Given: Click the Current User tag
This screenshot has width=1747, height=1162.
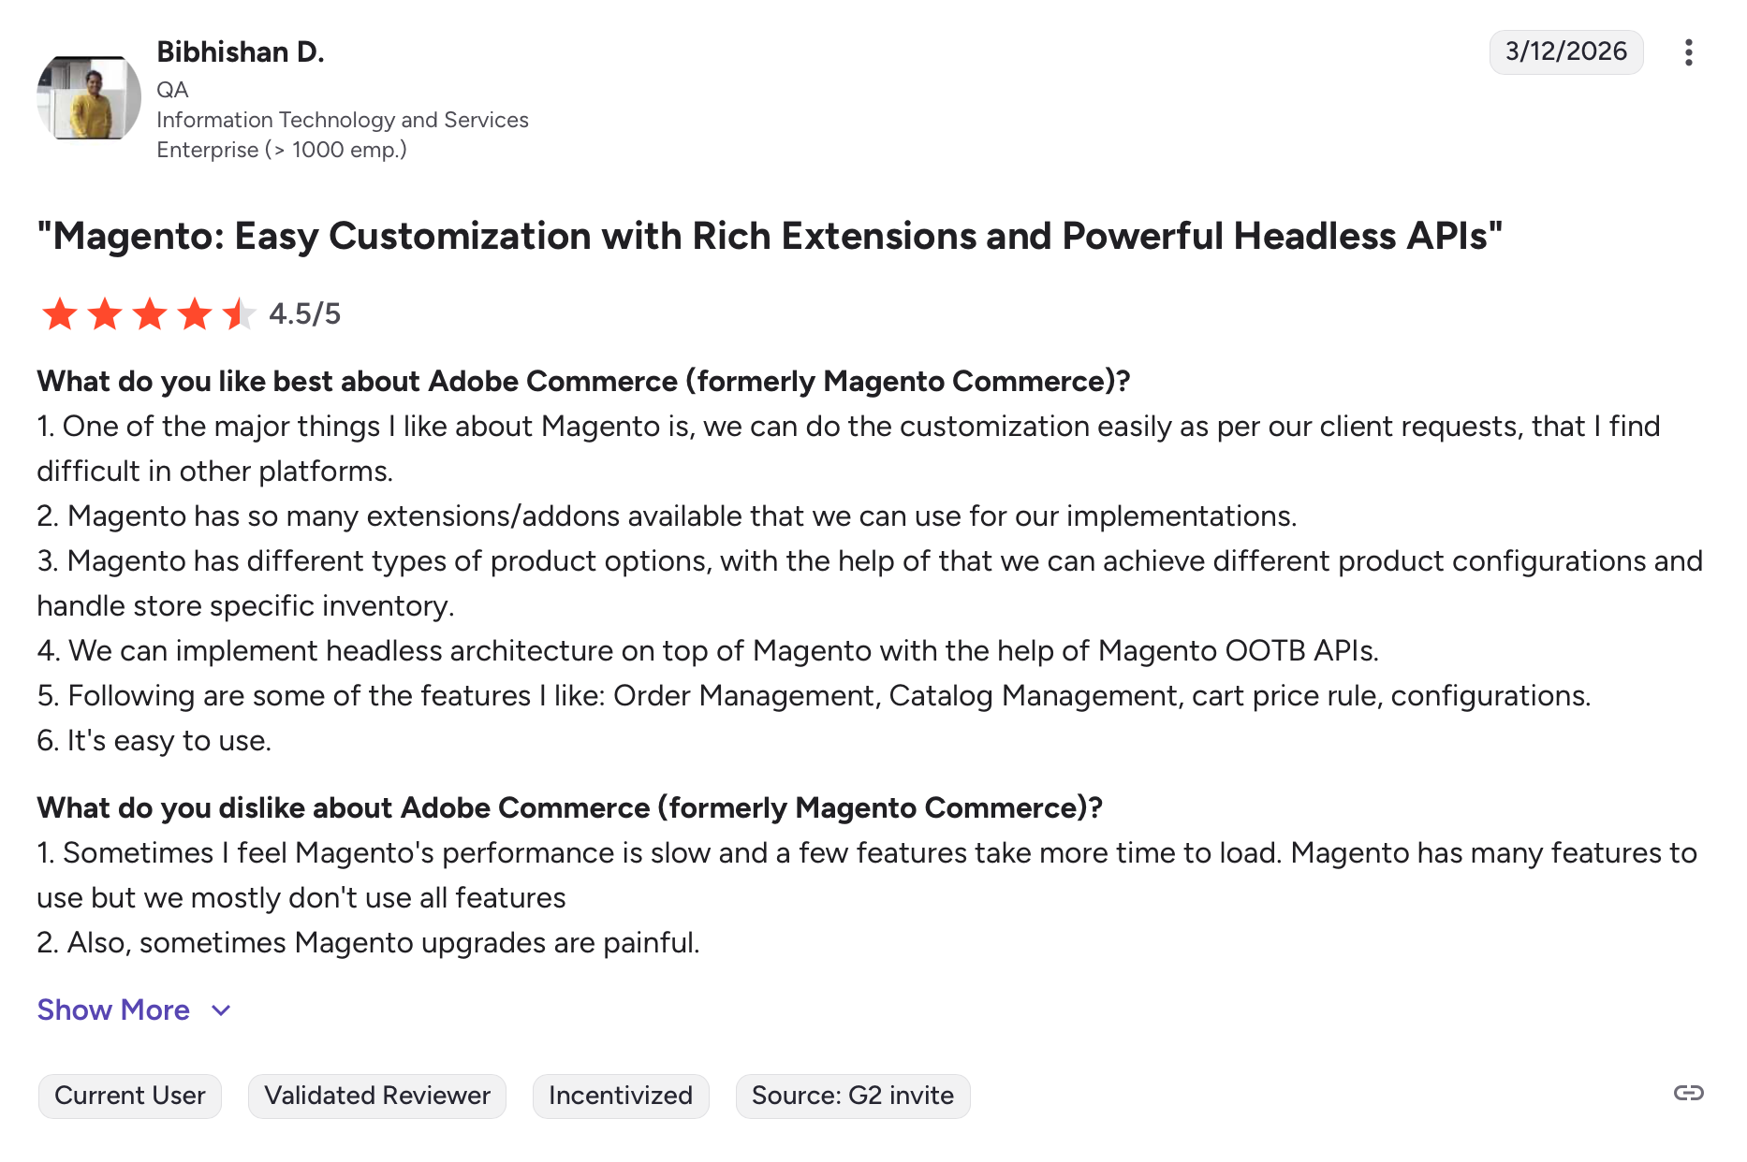Looking at the screenshot, I should point(129,1096).
